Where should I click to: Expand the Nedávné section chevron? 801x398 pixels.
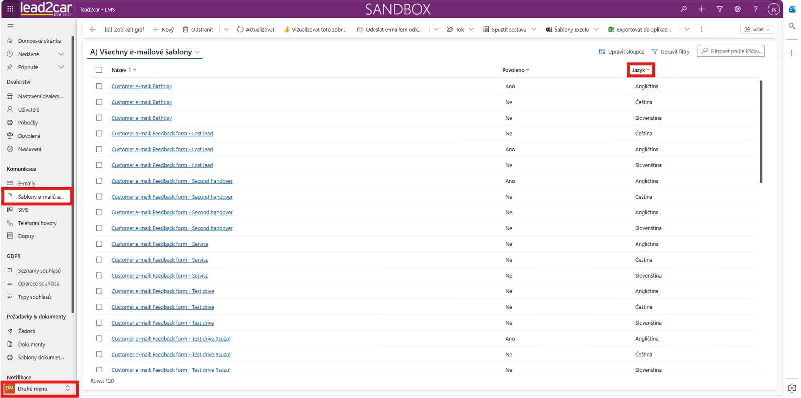click(x=61, y=54)
